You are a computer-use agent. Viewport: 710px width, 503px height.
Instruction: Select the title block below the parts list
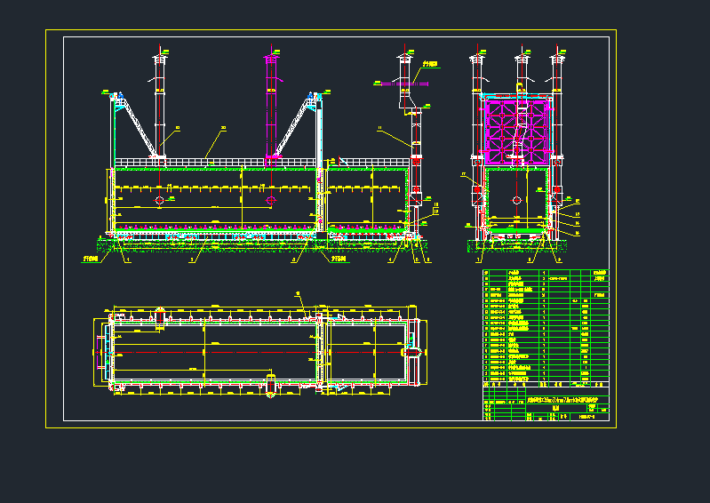click(546, 403)
